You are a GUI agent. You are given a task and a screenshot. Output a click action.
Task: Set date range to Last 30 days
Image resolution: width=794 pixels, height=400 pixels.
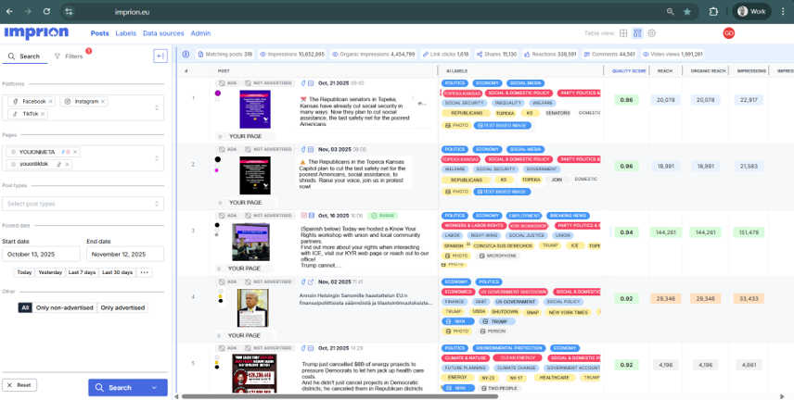pos(118,272)
